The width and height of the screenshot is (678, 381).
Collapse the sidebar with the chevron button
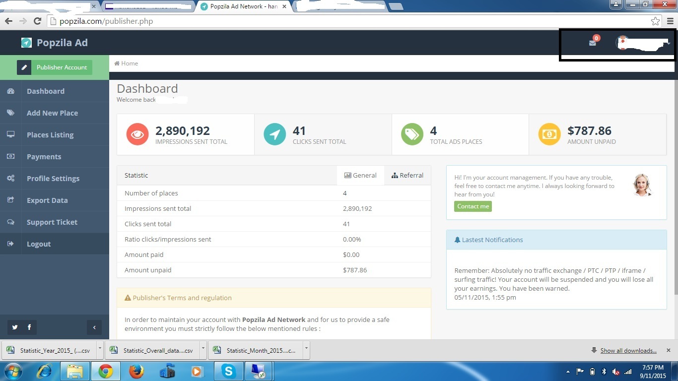[x=94, y=327]
